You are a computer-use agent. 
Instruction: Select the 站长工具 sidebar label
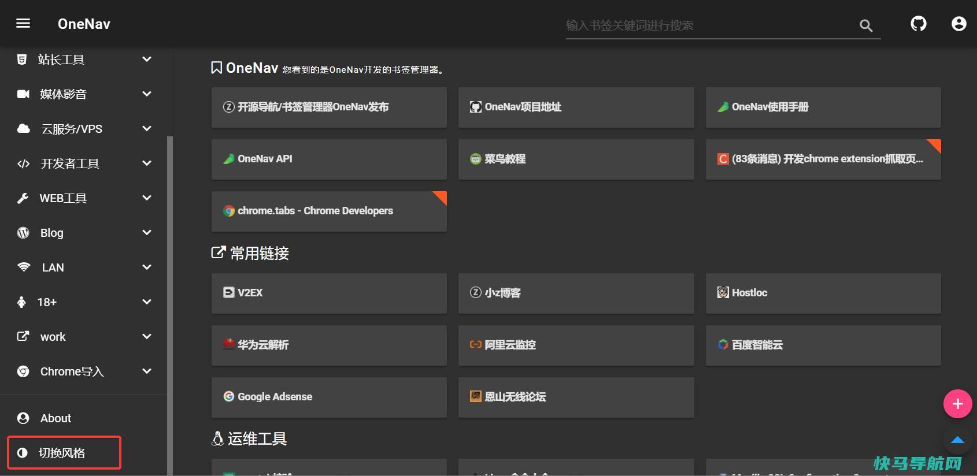[x=61, y=59]
